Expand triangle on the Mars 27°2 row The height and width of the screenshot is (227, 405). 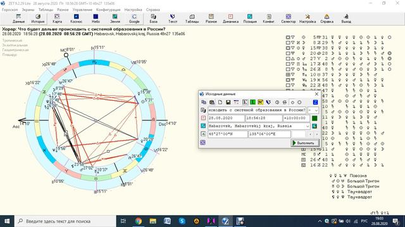coord(293,59)
